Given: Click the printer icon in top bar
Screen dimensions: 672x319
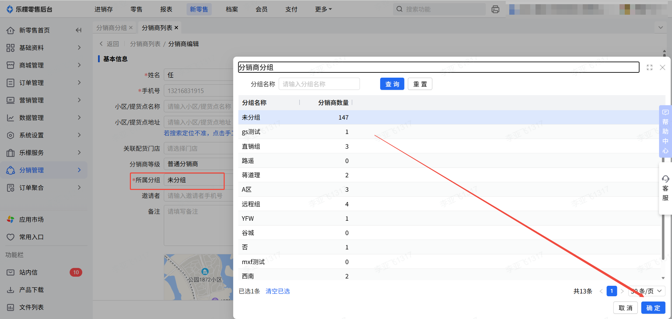Looking at the screenshot, I should point(495,9).
